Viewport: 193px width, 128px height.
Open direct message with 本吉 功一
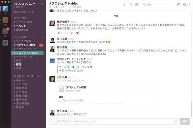pyautogui.click(x=20, y=107)
